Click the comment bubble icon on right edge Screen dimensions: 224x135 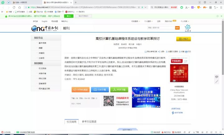217,77
